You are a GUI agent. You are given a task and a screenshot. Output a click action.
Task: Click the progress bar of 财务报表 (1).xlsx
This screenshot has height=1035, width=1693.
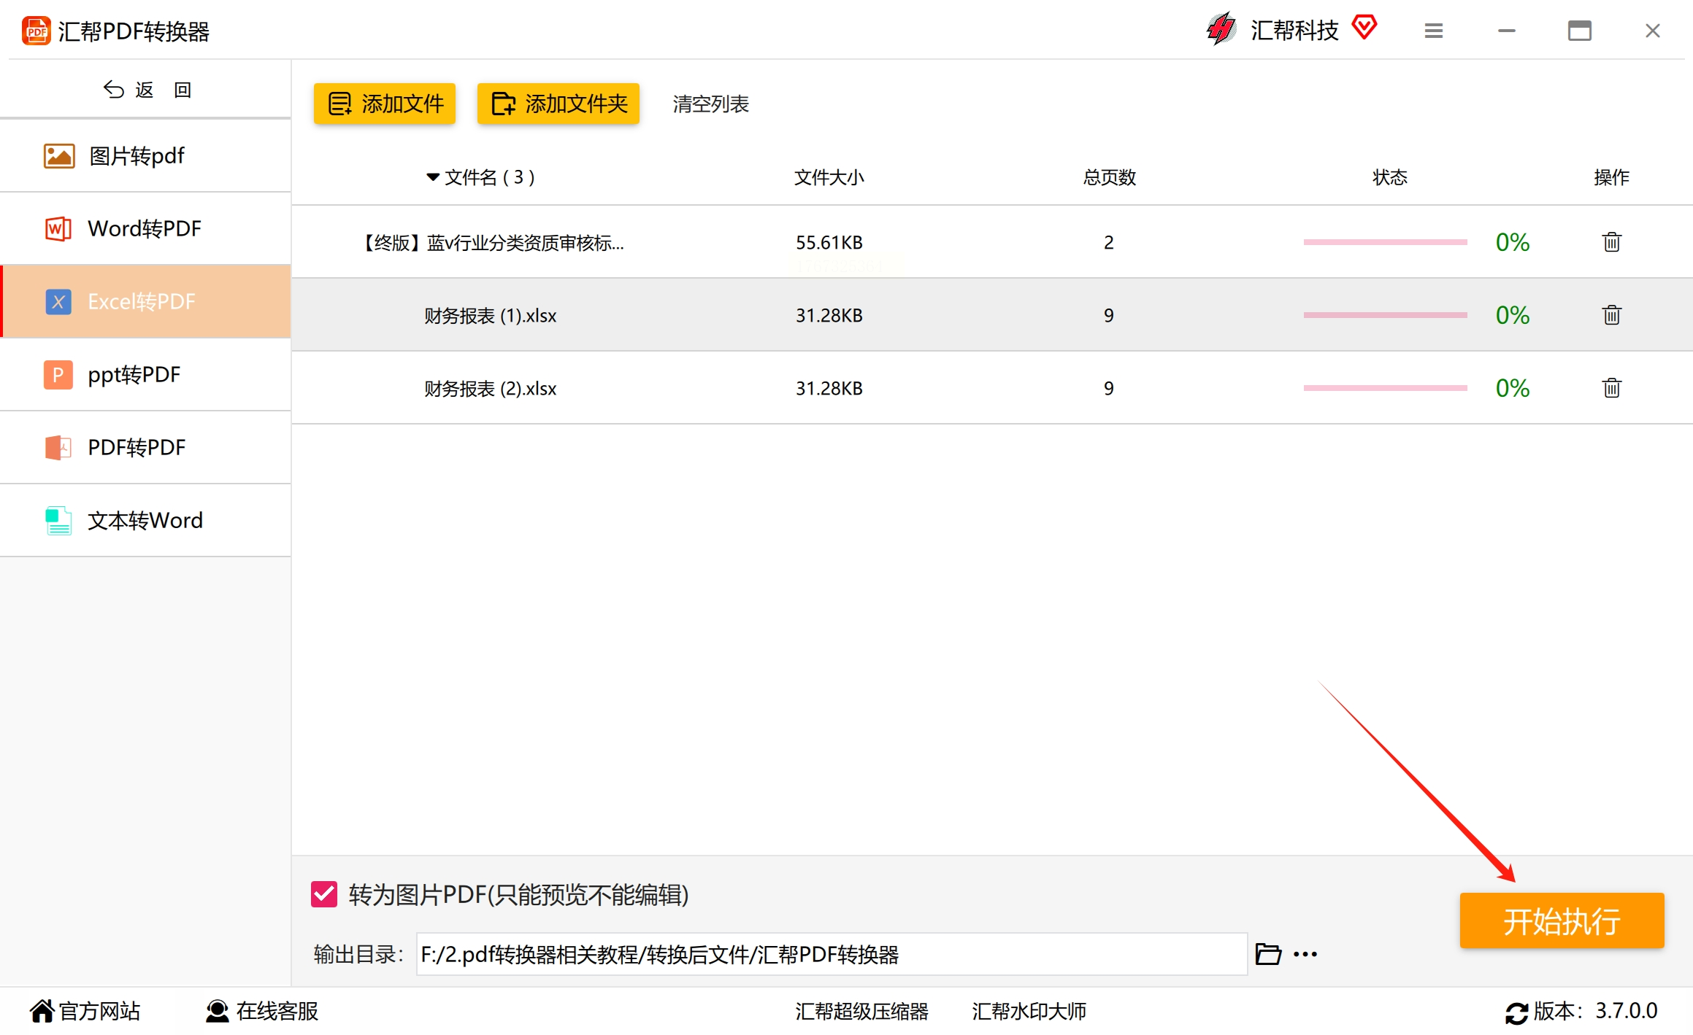point(1385,315)
